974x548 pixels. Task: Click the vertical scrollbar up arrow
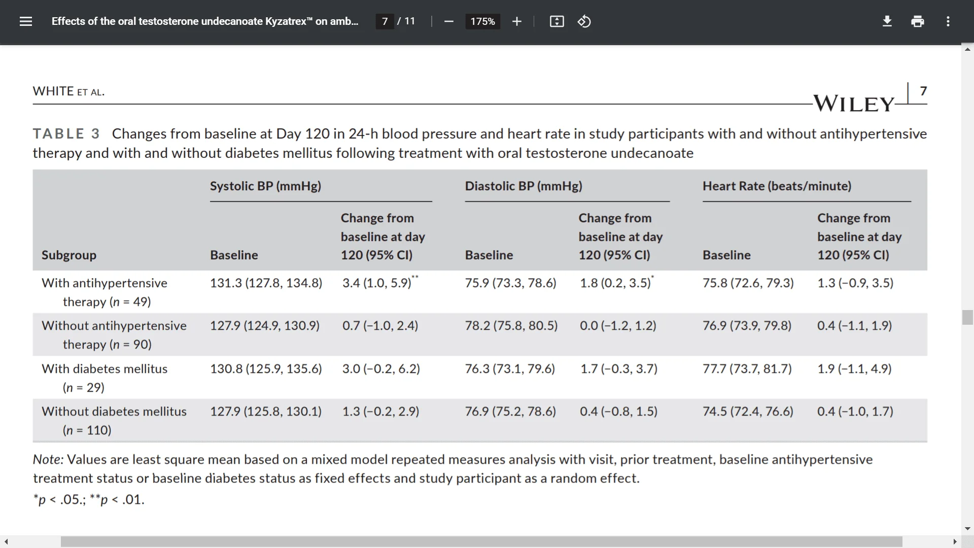click(967, 50)
